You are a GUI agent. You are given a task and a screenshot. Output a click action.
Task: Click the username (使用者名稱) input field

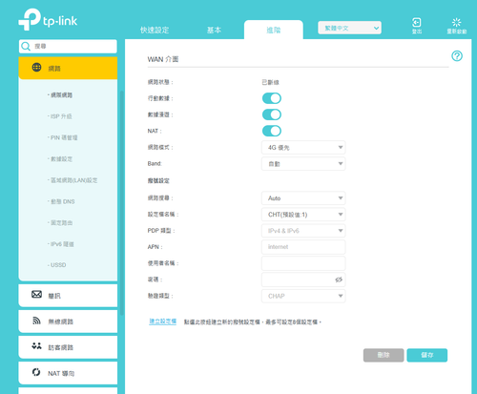[303, 263]
